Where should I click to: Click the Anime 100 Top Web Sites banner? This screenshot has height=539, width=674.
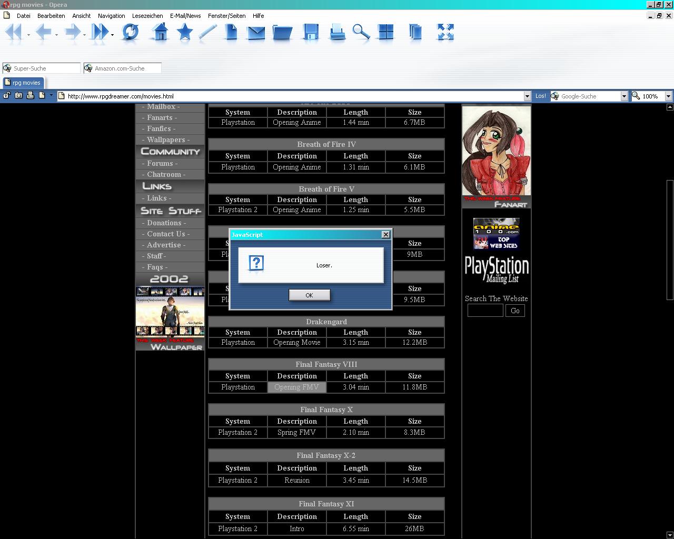496,233
